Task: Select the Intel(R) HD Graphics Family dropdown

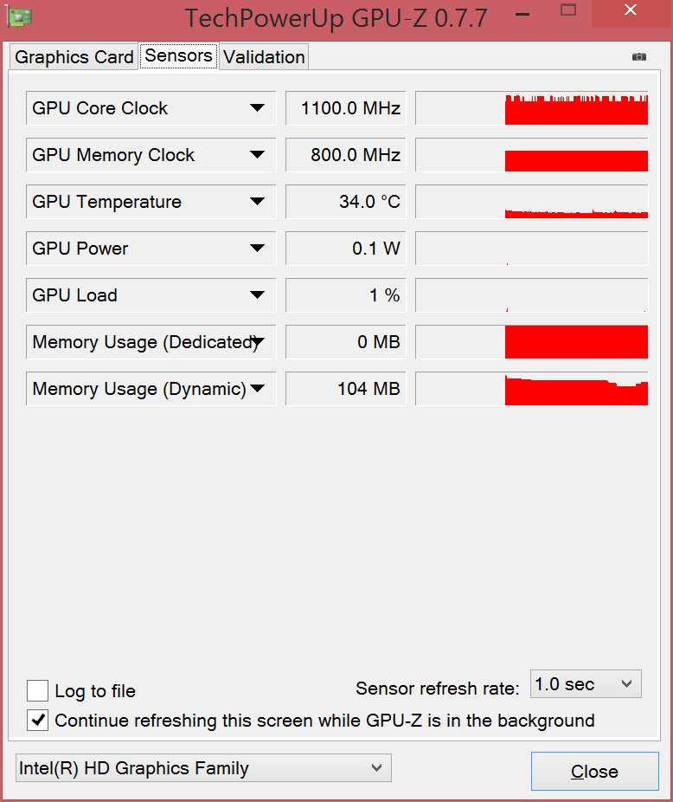Action: pos(203,768)
